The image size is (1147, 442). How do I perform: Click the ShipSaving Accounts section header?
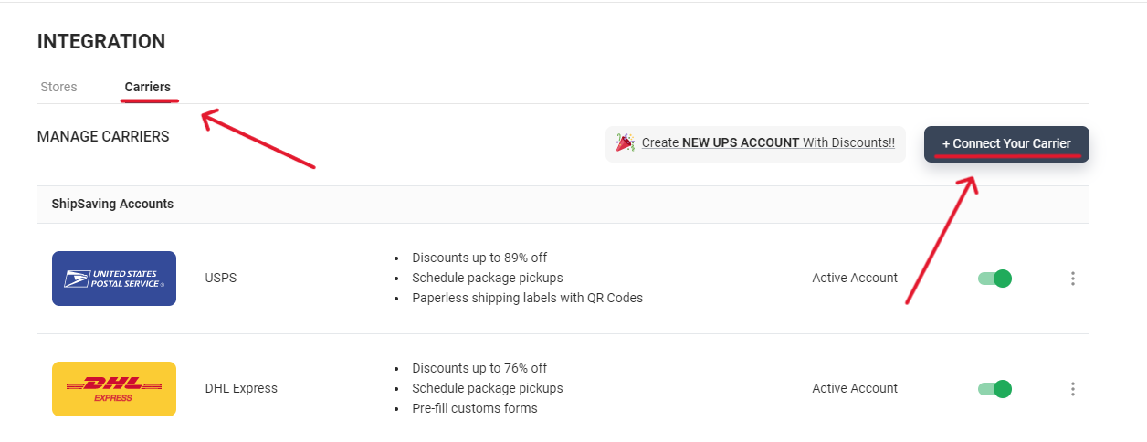click(112, 204)
